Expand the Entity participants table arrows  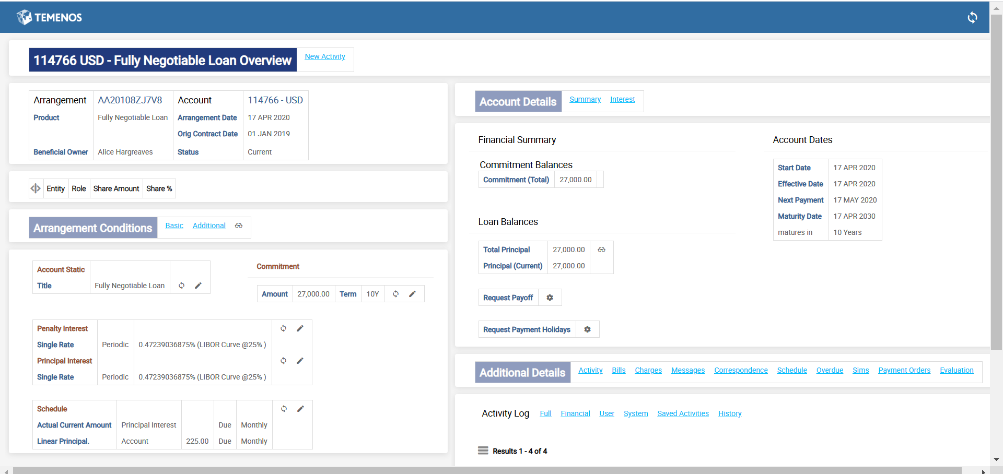36,188
